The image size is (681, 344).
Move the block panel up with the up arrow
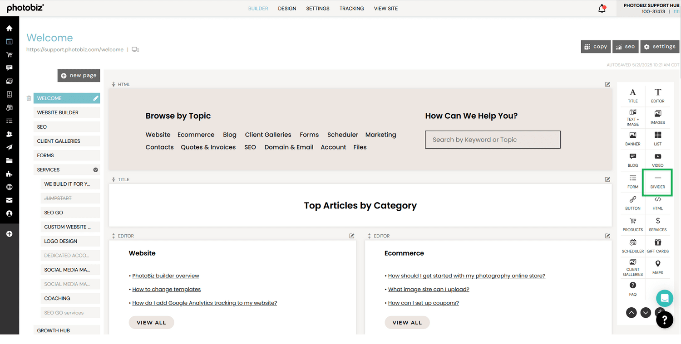[x=631, y=312]
